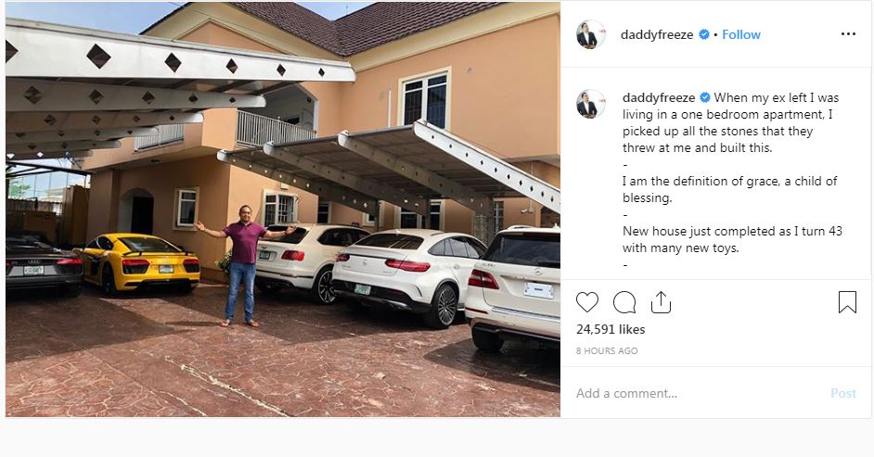Open comments with the speech bubble icon
874x457 pixels.
[x=624, y=302]
